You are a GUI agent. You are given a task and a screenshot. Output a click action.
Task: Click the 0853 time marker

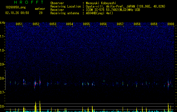tap(53, 24)
